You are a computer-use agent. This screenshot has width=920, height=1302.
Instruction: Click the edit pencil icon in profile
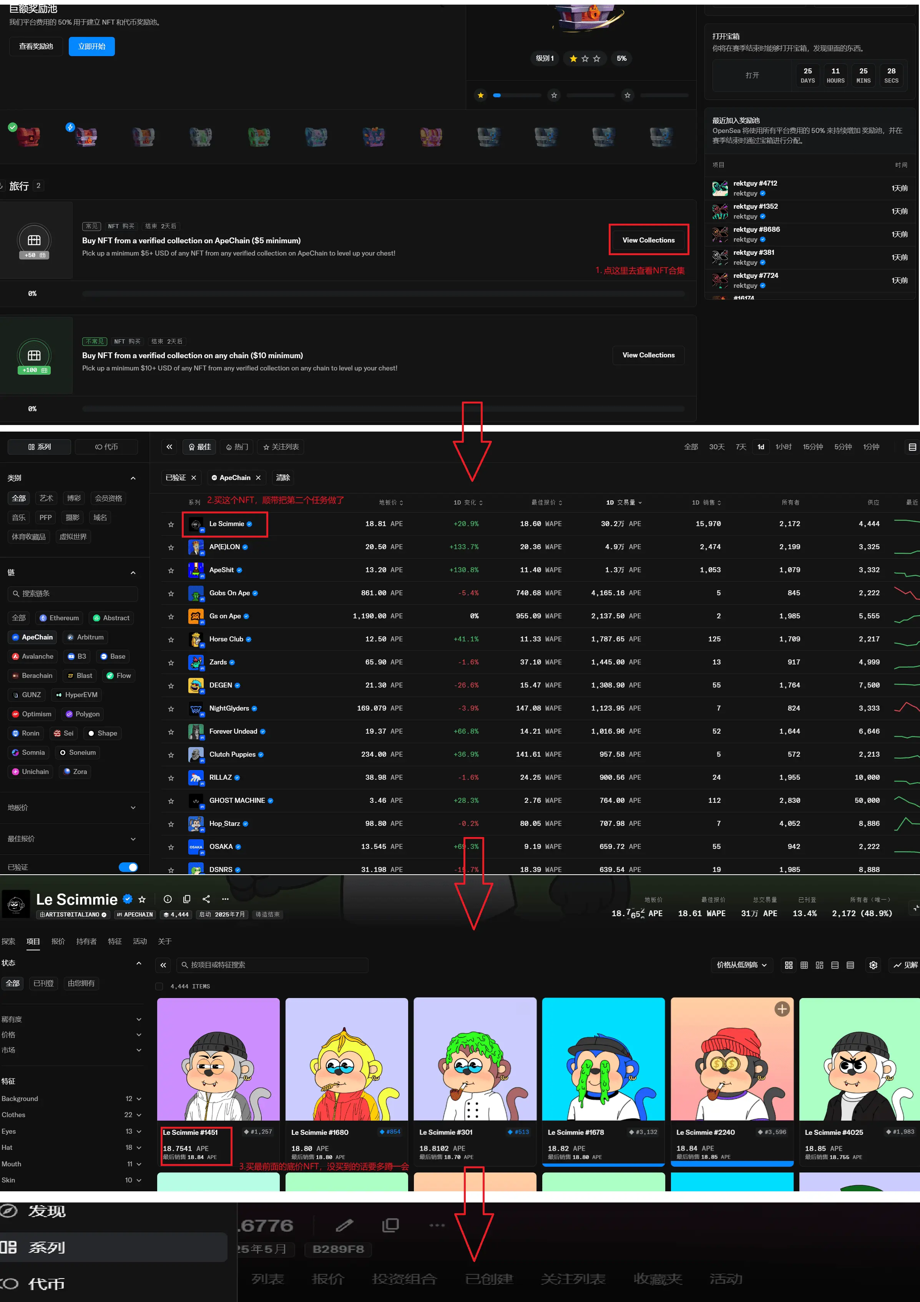(344, 1226)
